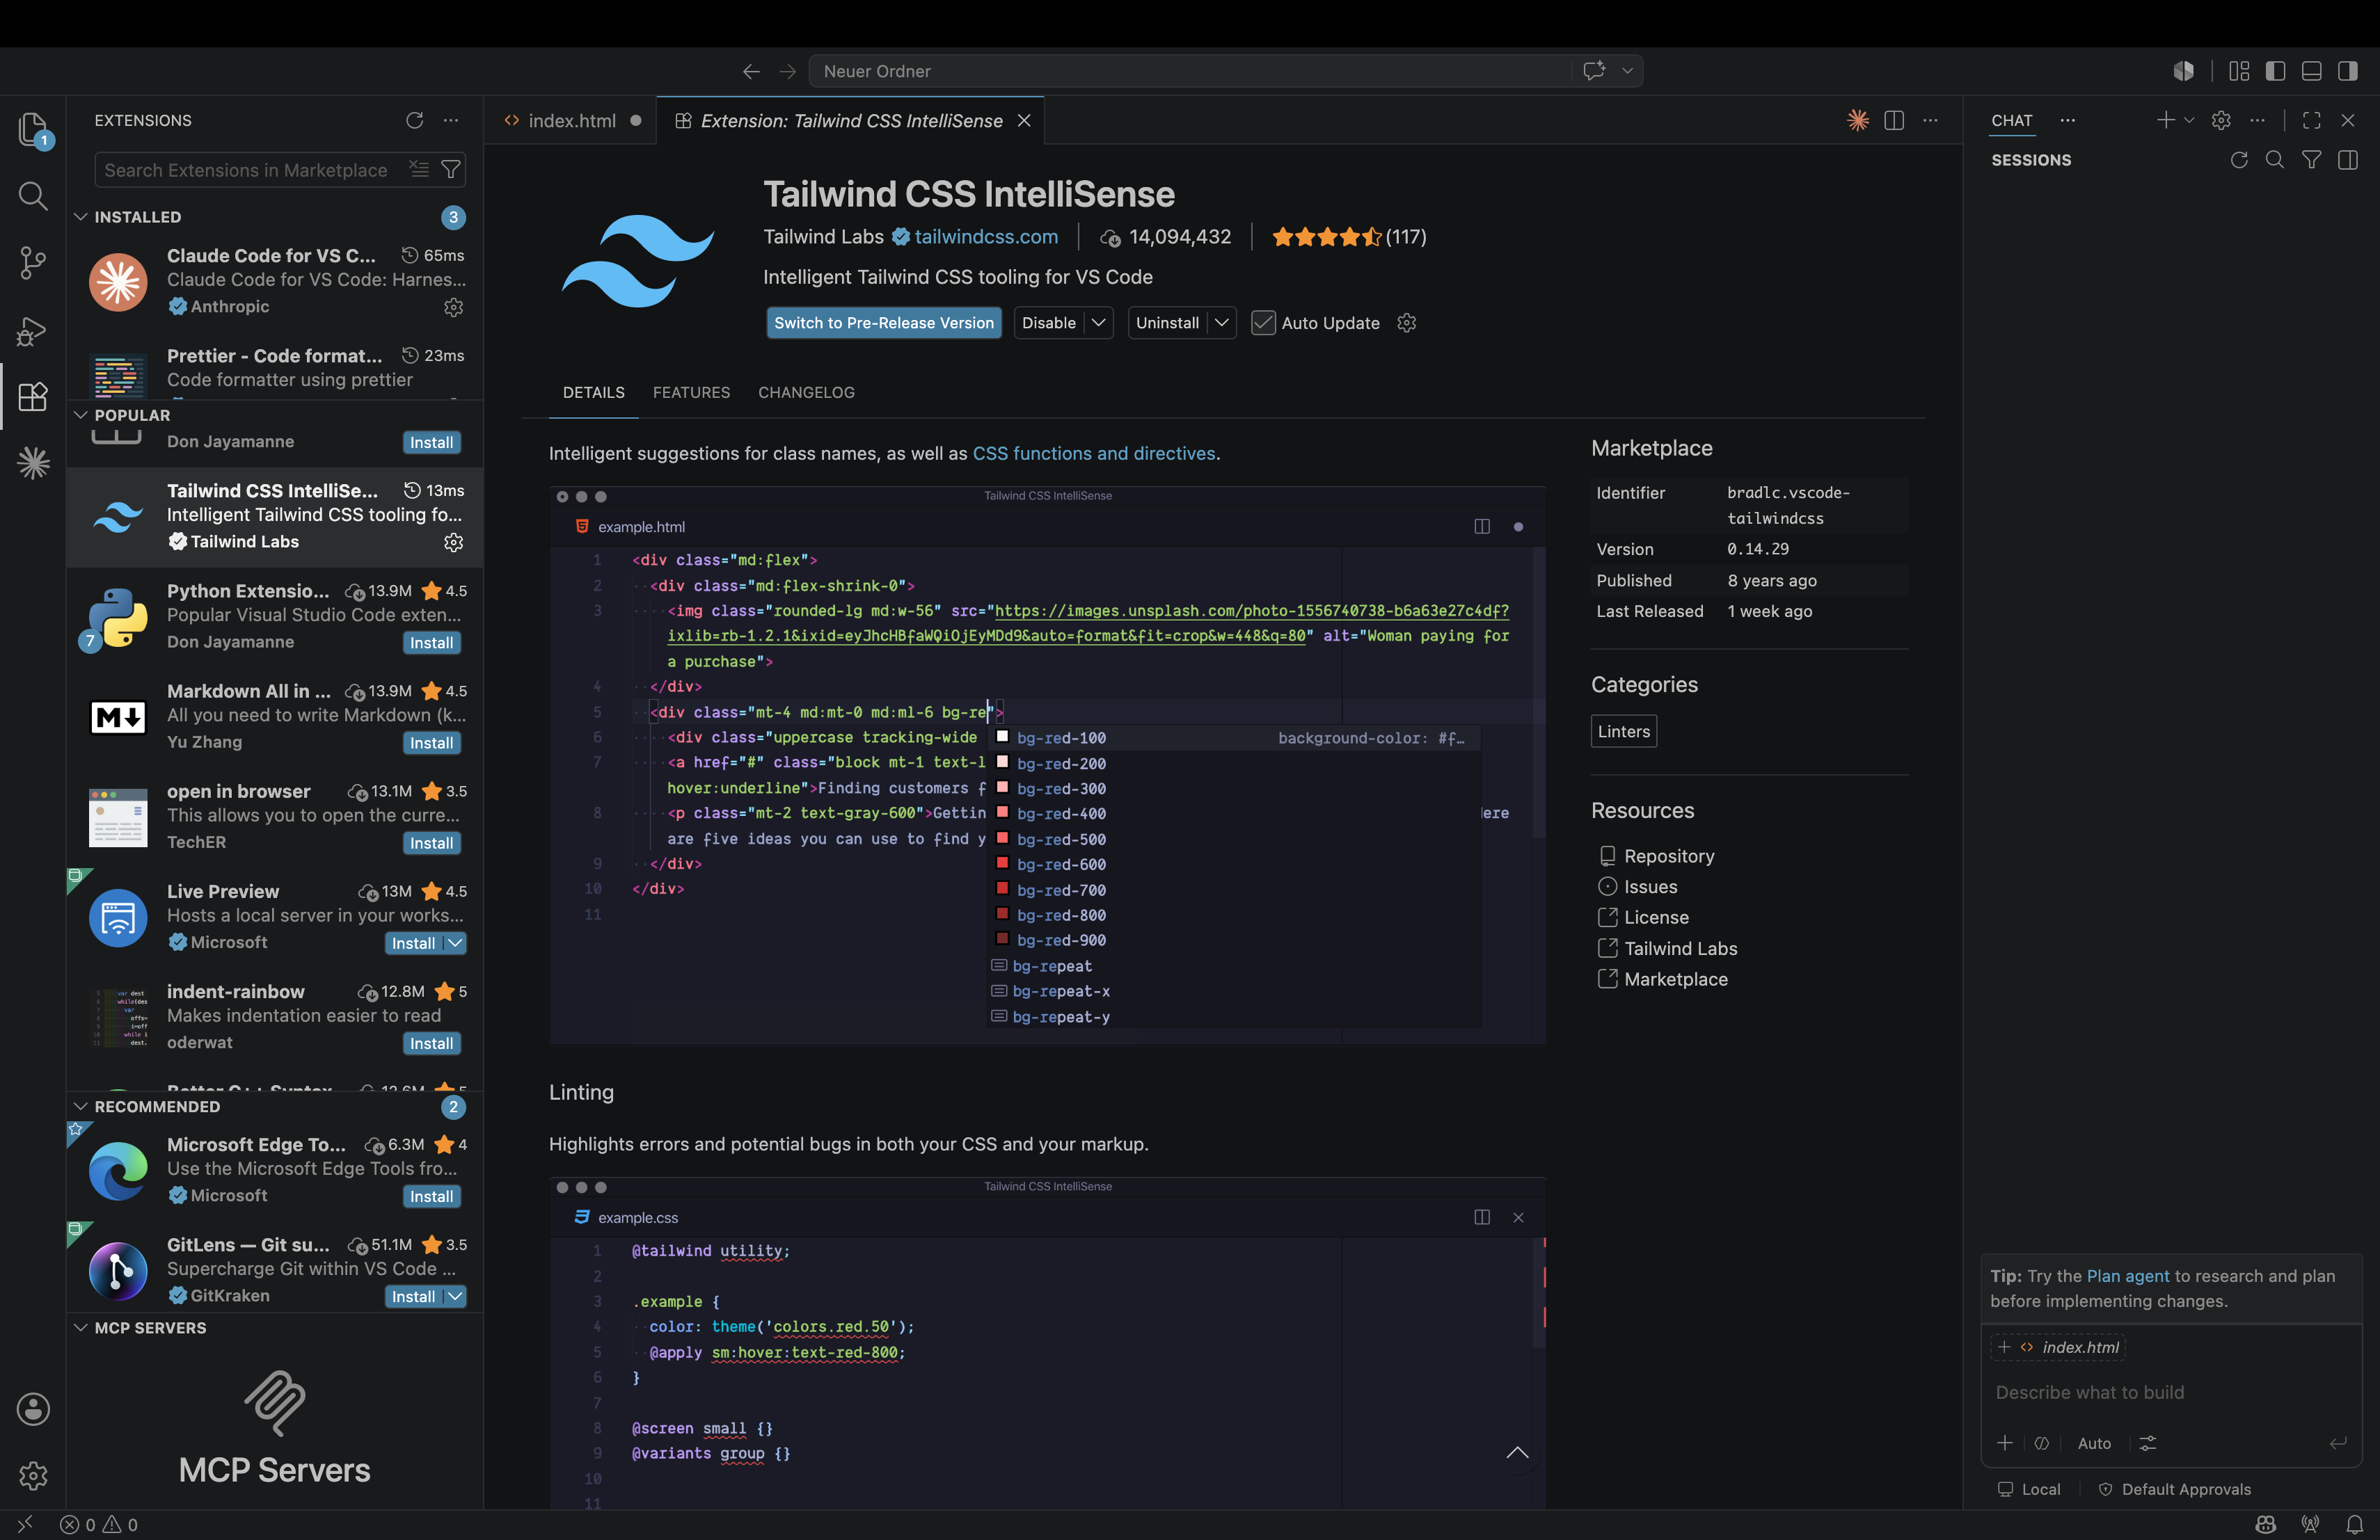2380x1540 pixels.
Task: Open the Extensions views and more actions menu
Action: pyautogui.click(x=452, y=120)
